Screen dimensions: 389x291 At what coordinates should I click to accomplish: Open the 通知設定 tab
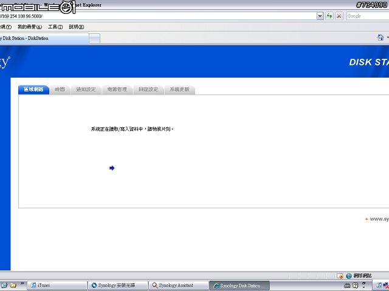tap(86, 90)
